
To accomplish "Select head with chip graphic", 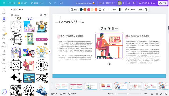I will click(16, 26).
